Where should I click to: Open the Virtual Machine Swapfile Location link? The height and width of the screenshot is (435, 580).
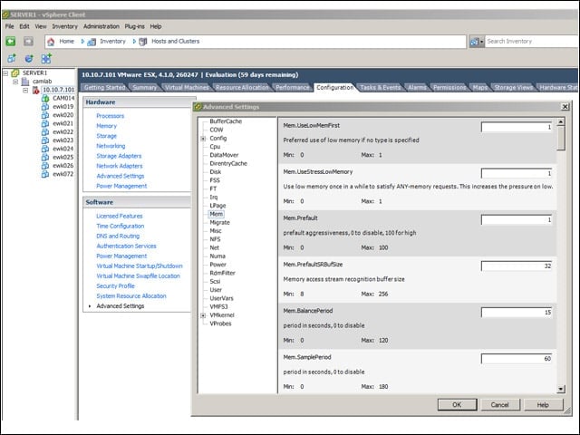138,275
